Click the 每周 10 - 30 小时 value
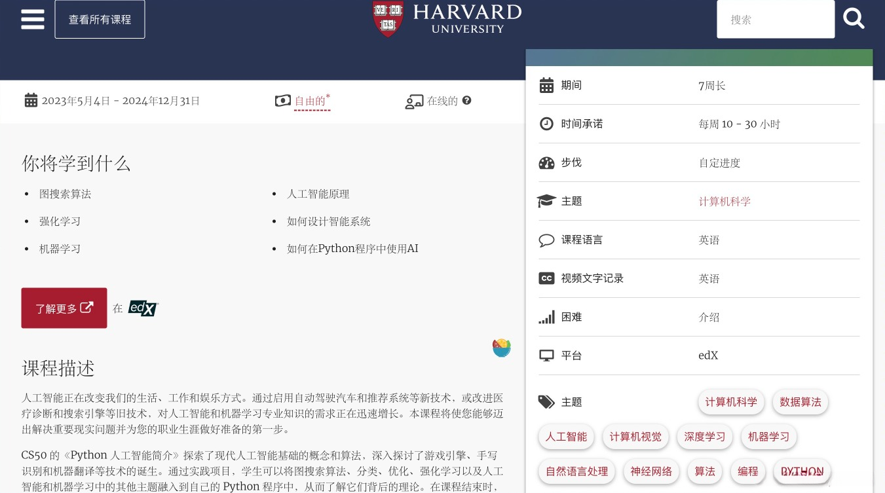885x493 pixels. 740,124
